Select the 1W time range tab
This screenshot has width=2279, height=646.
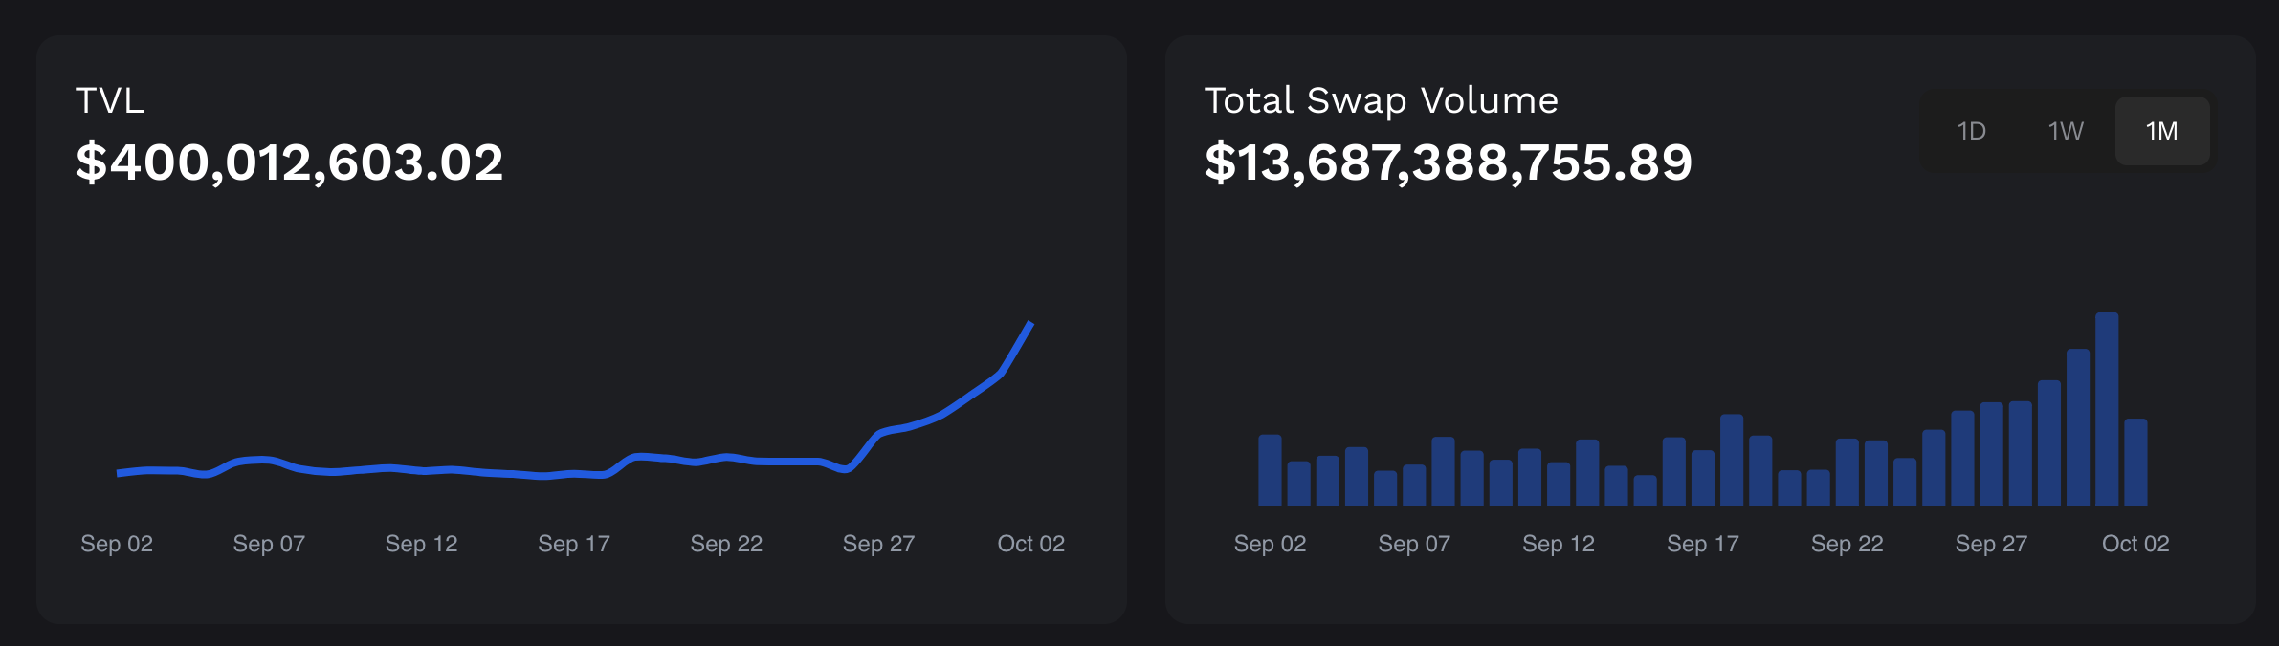point(2066,131)
